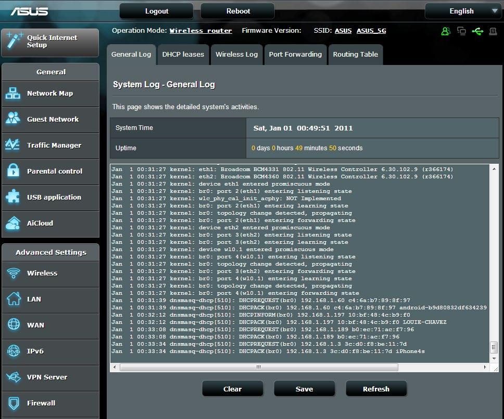The width and height of the screenshot is (504, 419).
Task: Click the horizontal scrollbar thumb of log
Action: tap(259, 367)
